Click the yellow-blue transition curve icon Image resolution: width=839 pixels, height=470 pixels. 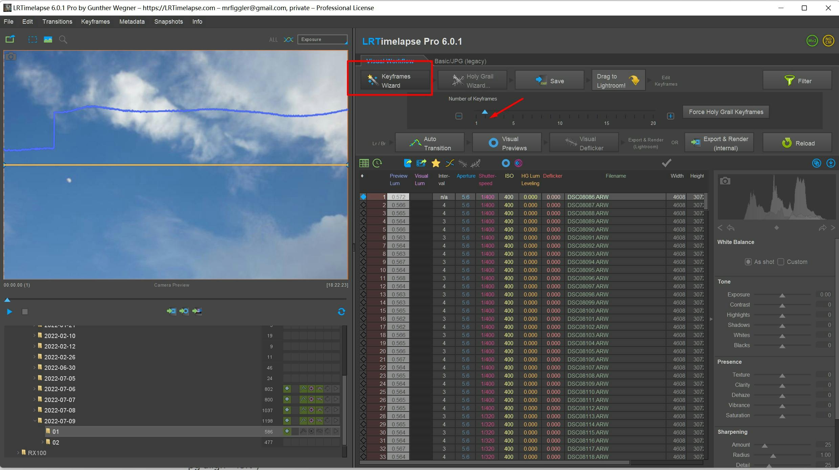point(449,163)
